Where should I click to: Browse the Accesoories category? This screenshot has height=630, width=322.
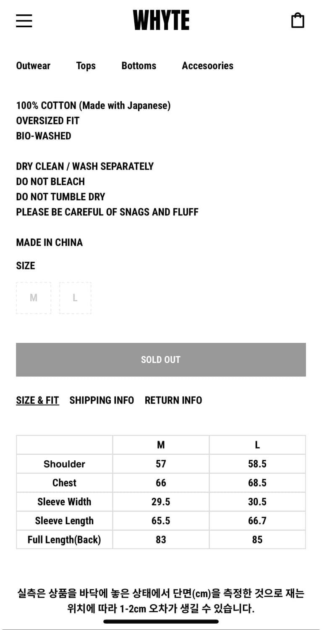click(207, 66)
